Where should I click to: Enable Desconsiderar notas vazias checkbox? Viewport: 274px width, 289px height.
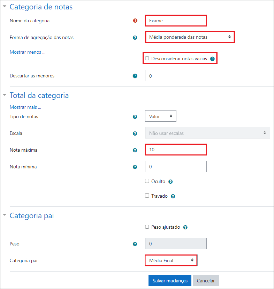(147, 59)
